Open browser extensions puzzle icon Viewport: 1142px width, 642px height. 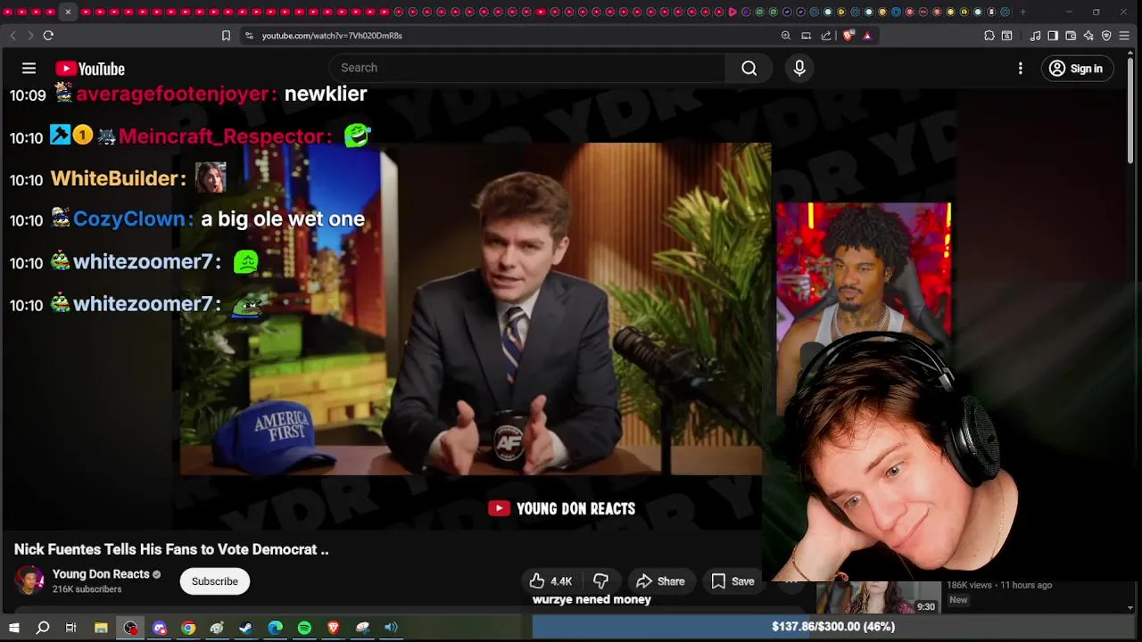pyautogui.click(x=989, y=36)
